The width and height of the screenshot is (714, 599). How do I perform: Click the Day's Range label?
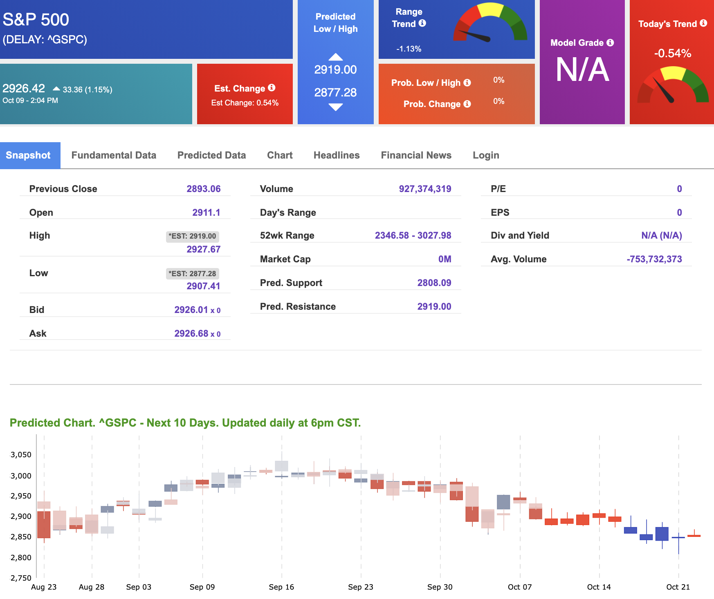[288, 212]
